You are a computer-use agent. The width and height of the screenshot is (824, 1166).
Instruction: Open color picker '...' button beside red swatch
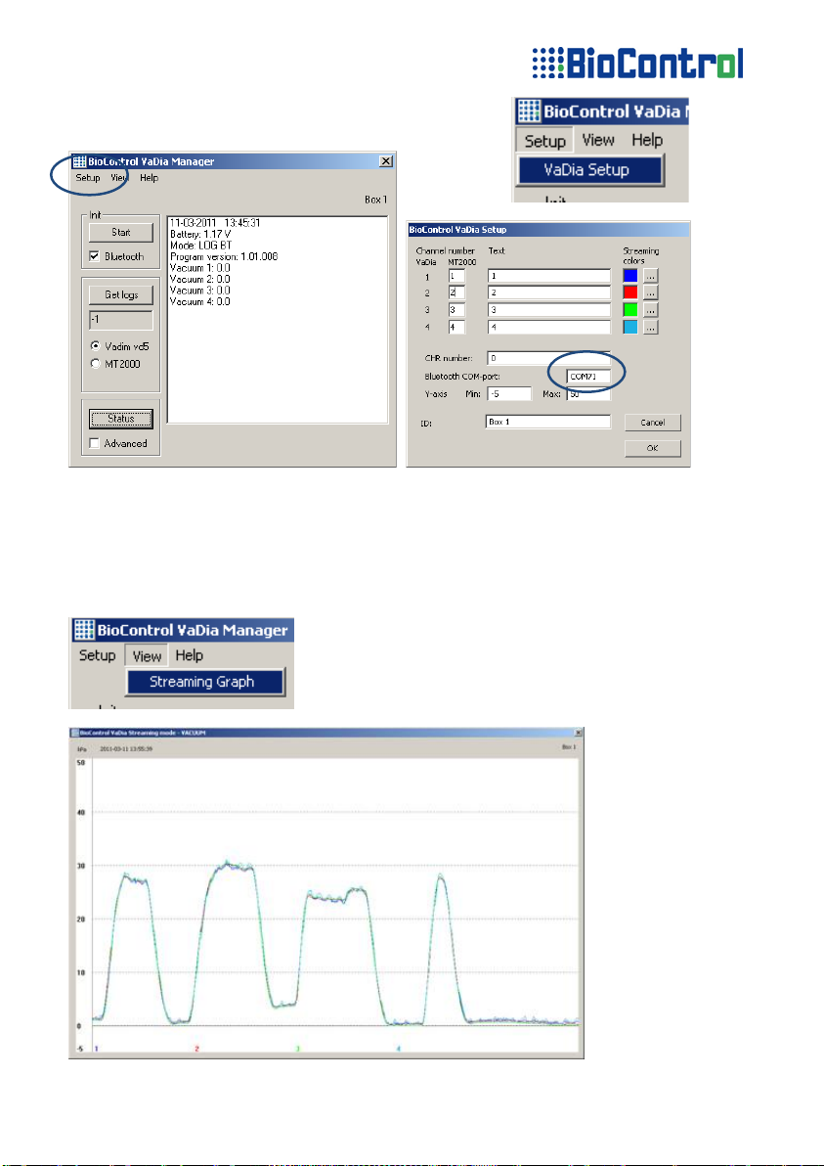tap(651, 293)
